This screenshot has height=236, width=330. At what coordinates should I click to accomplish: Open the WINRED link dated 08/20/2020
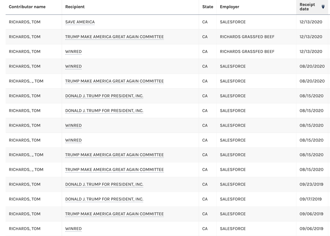[x=74, y=66]
